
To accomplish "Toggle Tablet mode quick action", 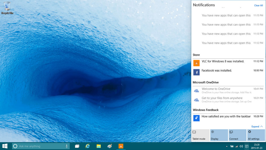I will click(x=200, y=135).
